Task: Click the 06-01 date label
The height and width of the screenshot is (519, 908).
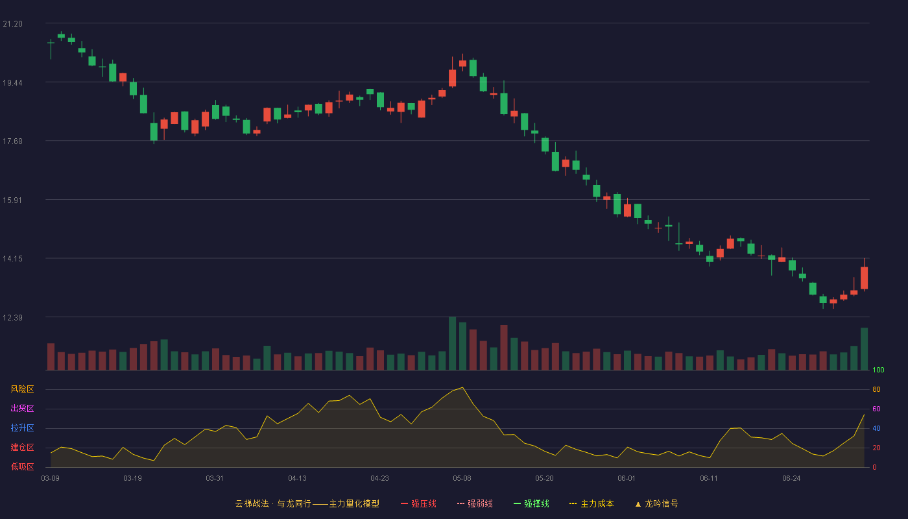Action: pos(627,478)
